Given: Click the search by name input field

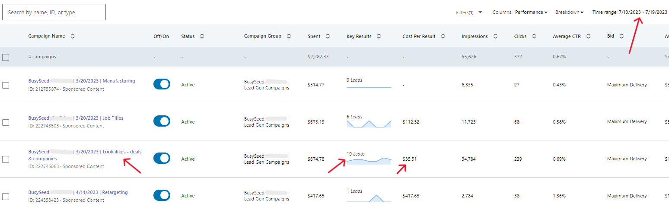Looking at the screenshot, I should (x=54, y=13).
